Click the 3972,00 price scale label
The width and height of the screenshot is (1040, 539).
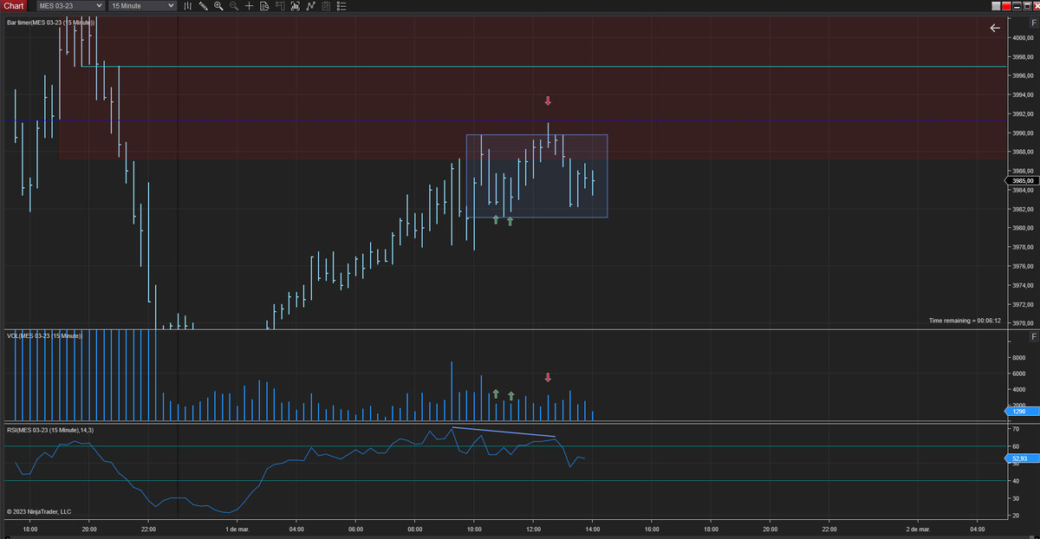click(x=1024, y=305)
